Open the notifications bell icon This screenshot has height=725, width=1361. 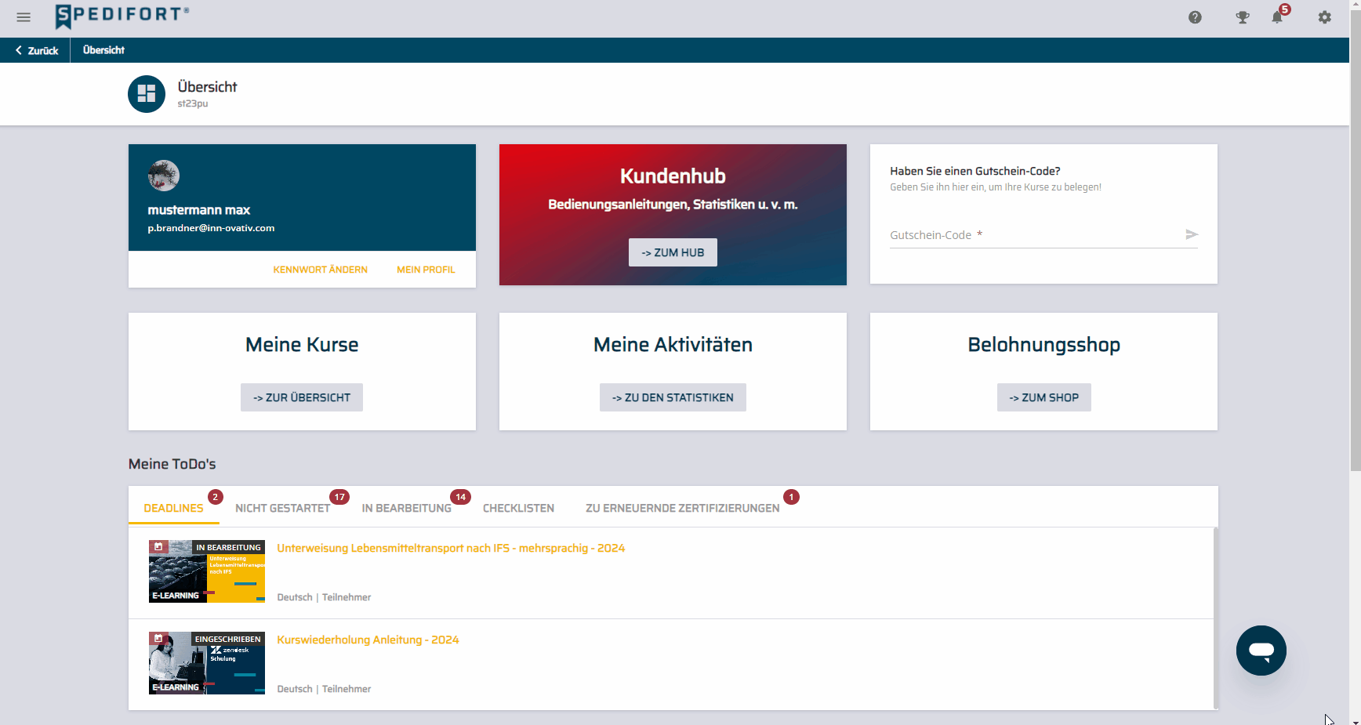point(1277,17)
